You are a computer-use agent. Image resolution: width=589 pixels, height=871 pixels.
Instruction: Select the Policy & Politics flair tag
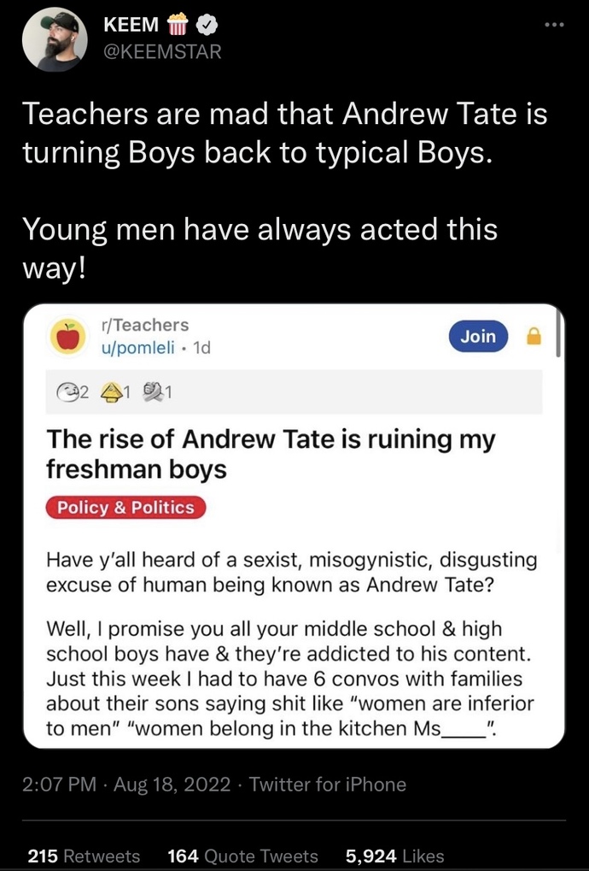pos(125,507)
